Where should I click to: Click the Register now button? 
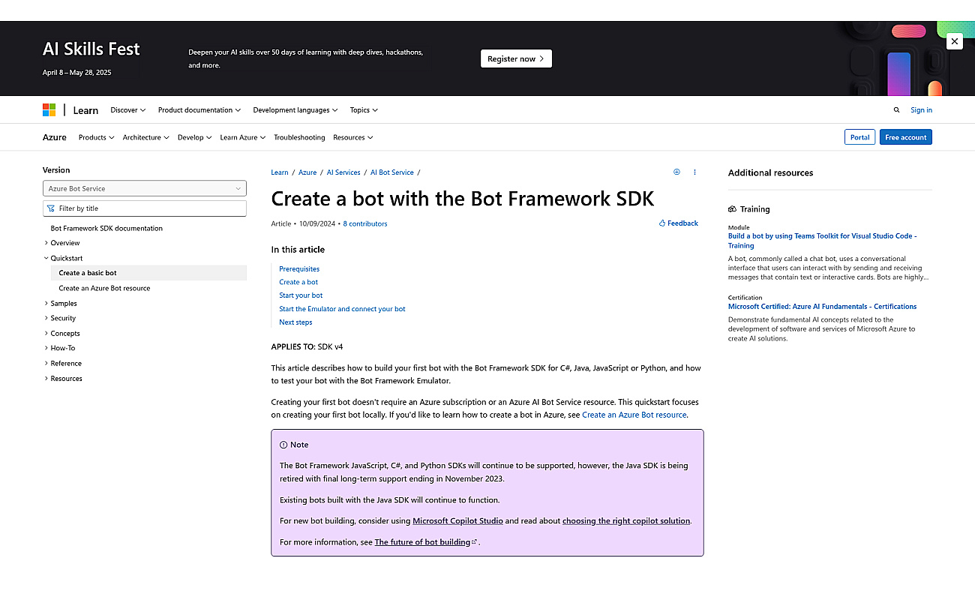coord(516,58)
